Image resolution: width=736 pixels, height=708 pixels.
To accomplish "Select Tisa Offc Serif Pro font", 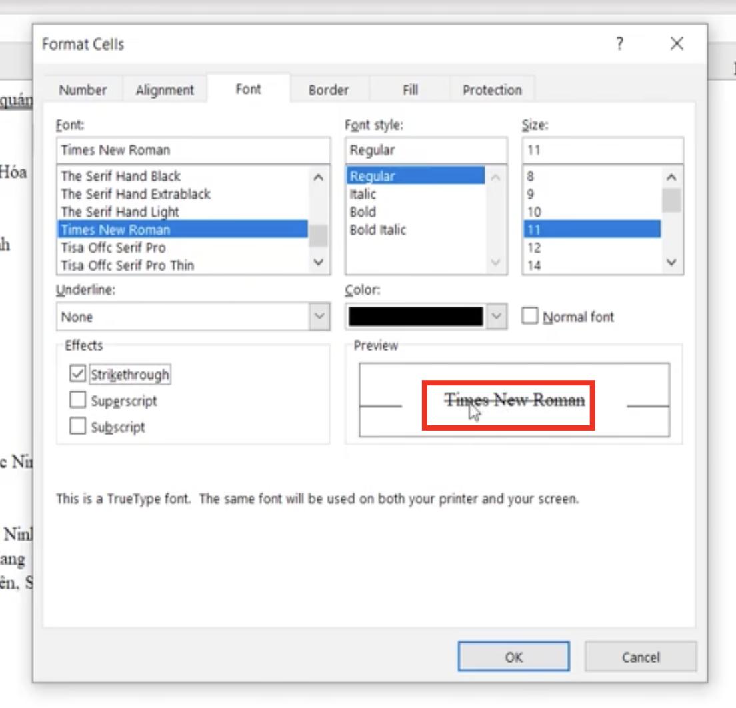I will pos(182,247).
